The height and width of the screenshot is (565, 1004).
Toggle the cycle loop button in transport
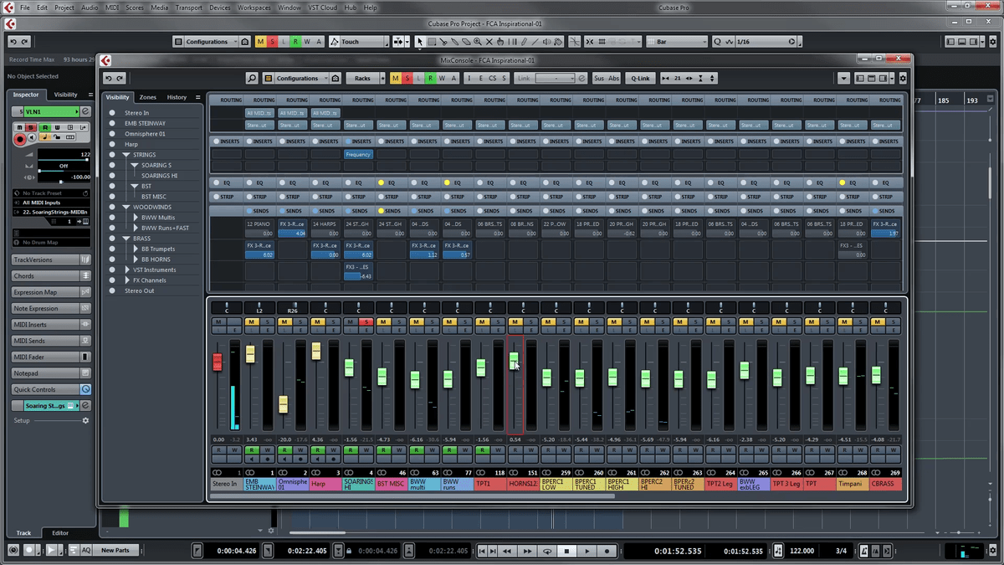click(547, 551)
